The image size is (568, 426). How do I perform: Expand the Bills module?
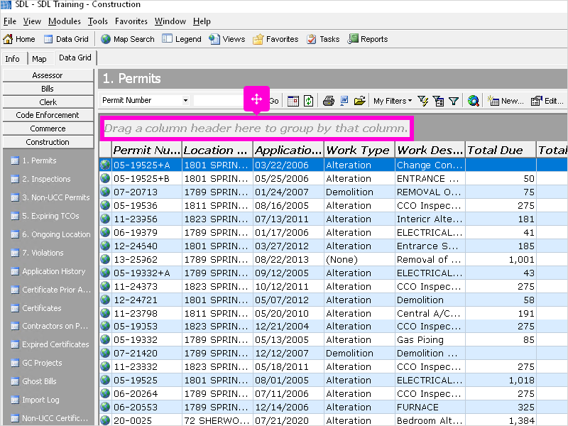click(x=48, y=89)
